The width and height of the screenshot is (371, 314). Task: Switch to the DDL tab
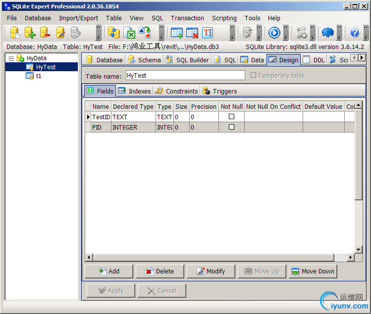pyautogui.click(x=314, y=60)
